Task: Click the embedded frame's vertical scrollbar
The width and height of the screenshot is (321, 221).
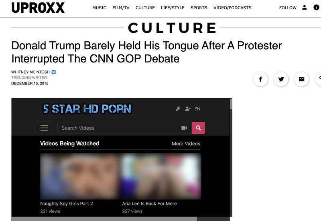Action: click(231, 157)
